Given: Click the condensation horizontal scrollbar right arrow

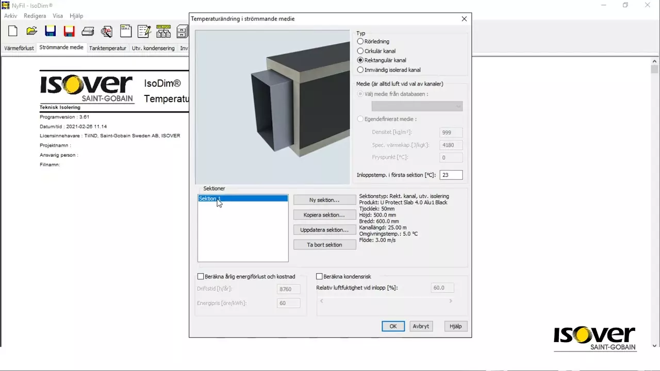Looking at the screenshot, I should pos(451,301).
